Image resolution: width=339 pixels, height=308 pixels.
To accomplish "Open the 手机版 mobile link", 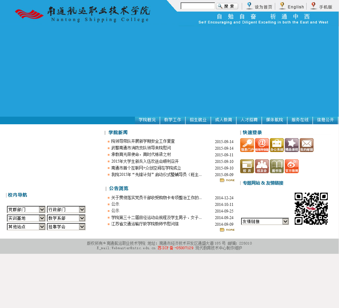I will [325, 7].
